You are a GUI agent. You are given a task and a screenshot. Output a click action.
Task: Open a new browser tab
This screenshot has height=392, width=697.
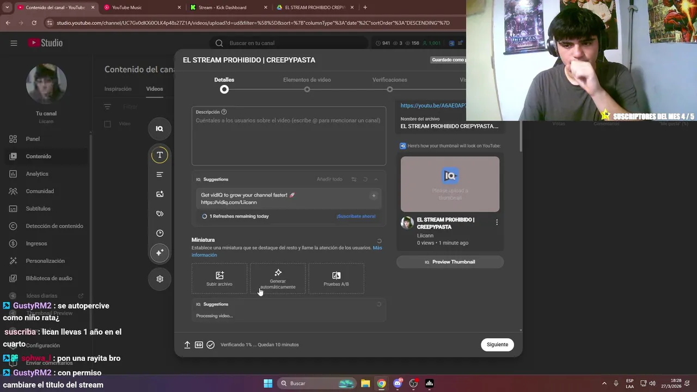coord(365,8)
